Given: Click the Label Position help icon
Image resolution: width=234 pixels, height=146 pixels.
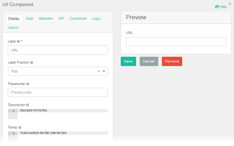Looking at the screenshot, I should point(32,62).
